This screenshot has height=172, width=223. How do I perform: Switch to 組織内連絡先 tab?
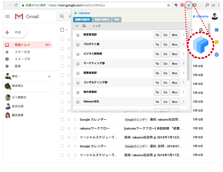click(82, 19)
